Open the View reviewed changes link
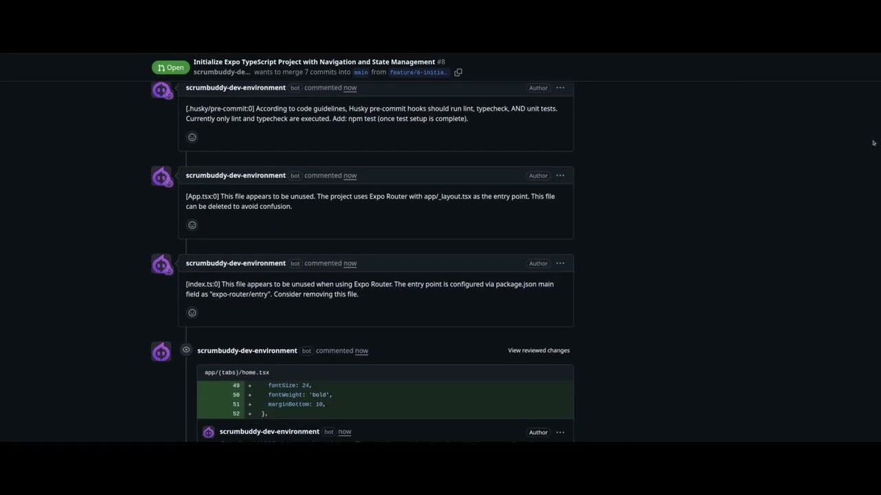 tap(538, 351)
